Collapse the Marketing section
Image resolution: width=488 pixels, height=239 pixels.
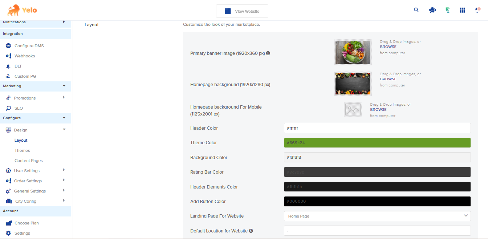tap(64, 86)
